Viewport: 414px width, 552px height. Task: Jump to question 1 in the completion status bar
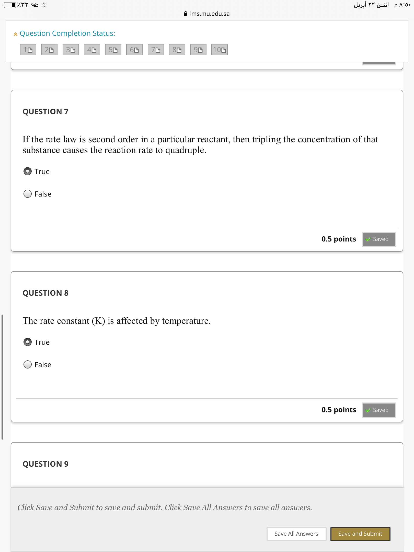(x=28, y=50)
